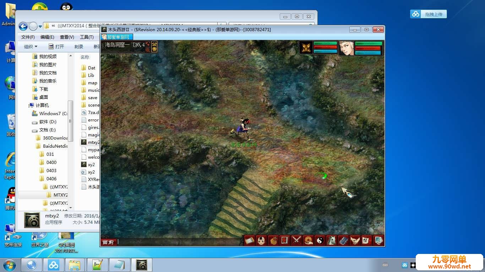Open the character face icon in game toolbar

click(x=262, y=240)
